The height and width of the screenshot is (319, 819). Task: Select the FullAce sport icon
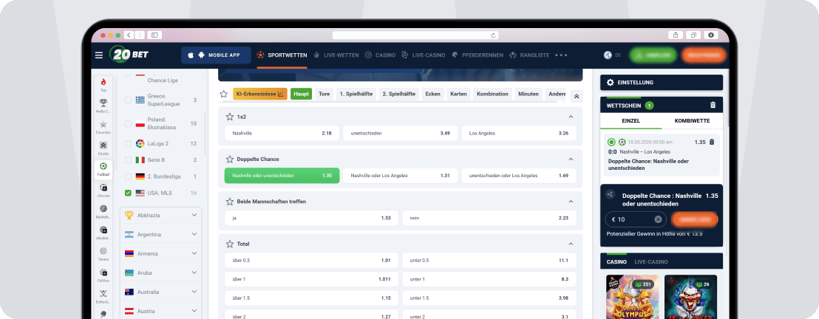tap(103, 272)
